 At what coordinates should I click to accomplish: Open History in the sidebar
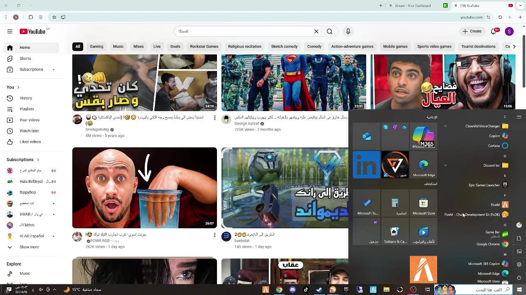point(32,98)
